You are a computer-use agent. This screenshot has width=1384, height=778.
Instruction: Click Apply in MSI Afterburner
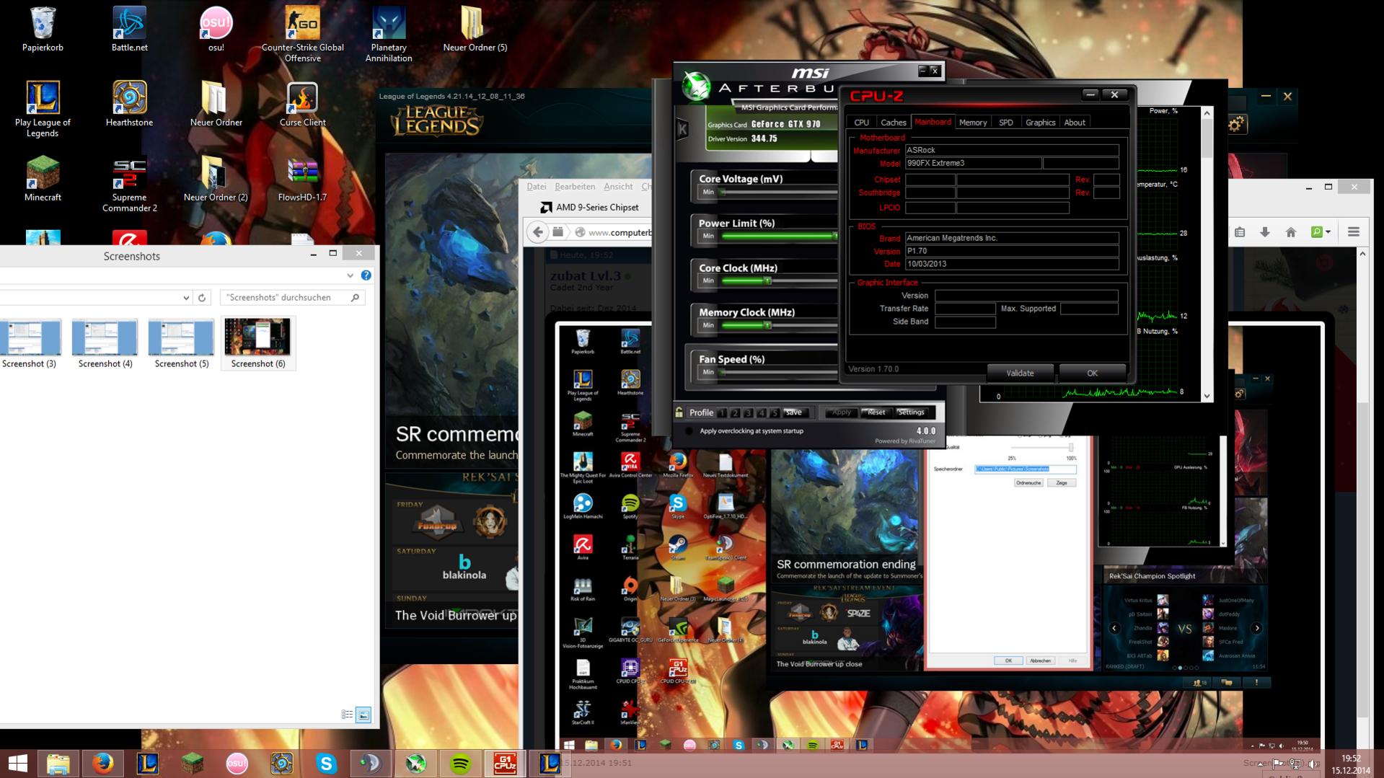point(842,412)
